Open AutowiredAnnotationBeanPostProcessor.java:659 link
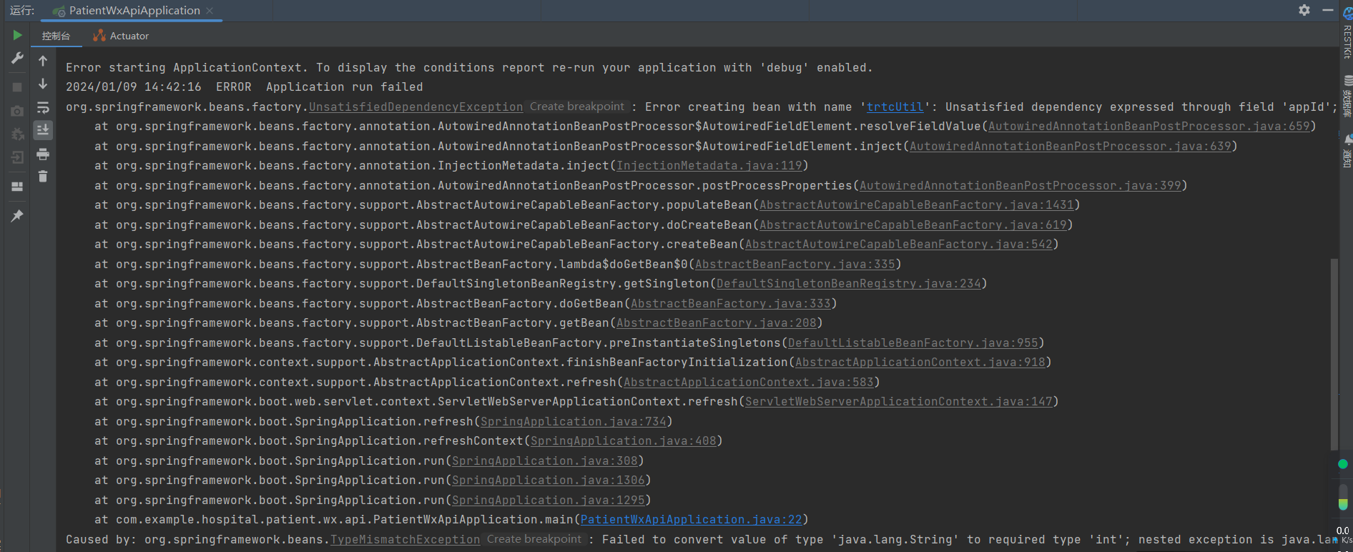Image resolution: width=1353 pixels, height=552 pixels. pyautogui.click(x=1149, y=126)
